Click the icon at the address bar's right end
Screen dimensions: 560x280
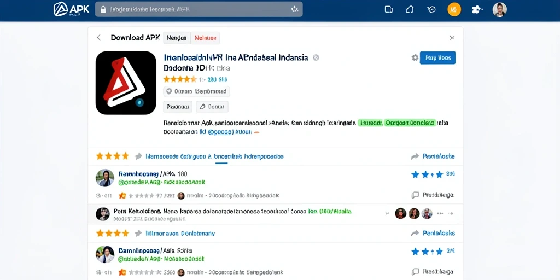coord(295,10)
